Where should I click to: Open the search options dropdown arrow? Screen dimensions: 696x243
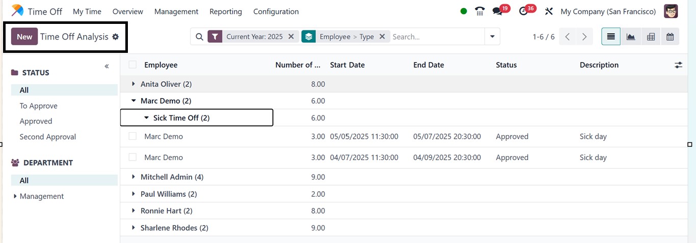[492, 37]
